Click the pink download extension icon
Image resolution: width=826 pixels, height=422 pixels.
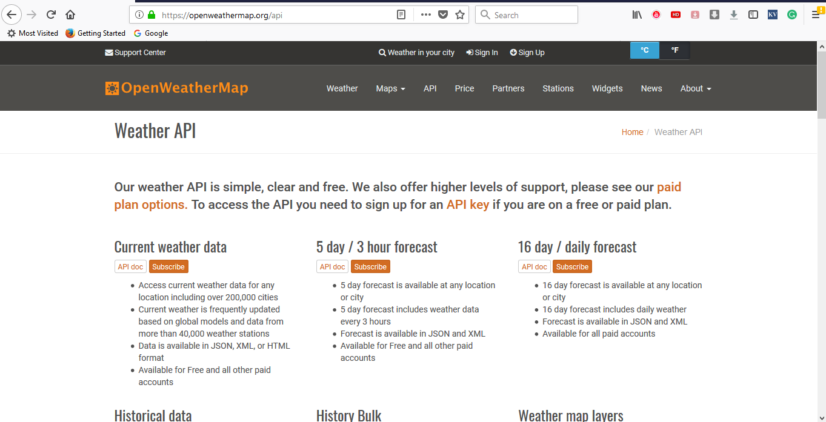[x=695, y=15]
